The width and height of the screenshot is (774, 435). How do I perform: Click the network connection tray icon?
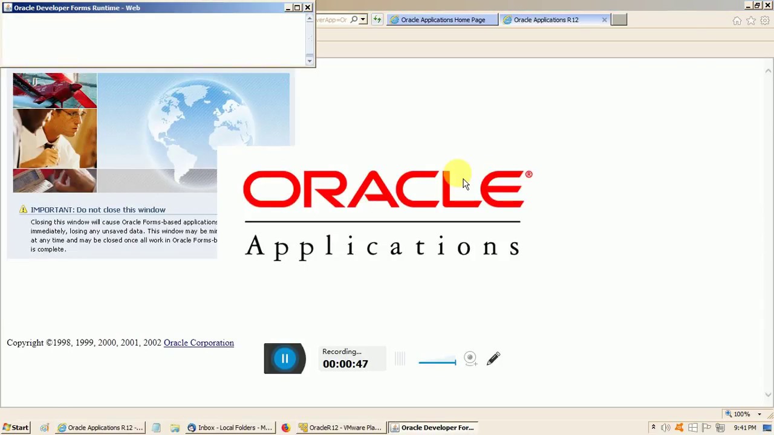click(720, 428)
